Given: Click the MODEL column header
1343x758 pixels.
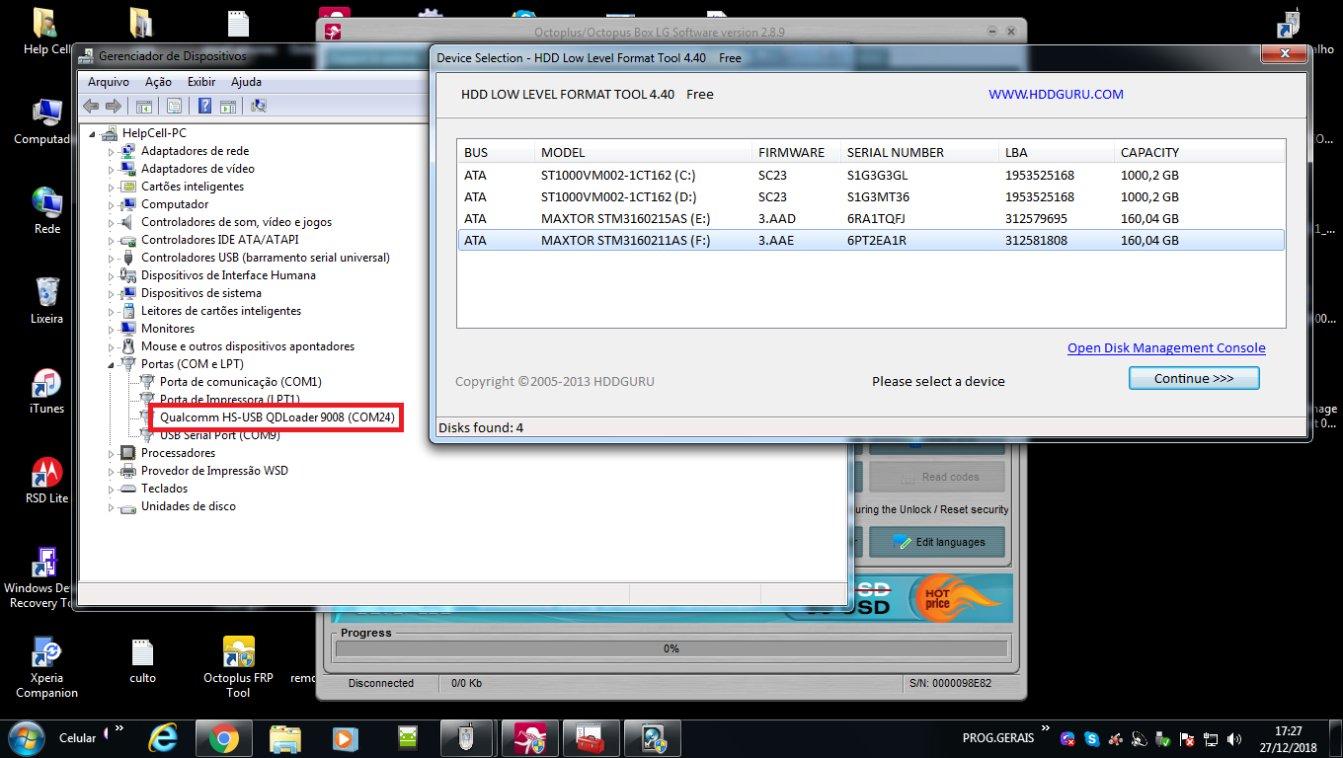Looking at the screenshot, I should [643, 152].
